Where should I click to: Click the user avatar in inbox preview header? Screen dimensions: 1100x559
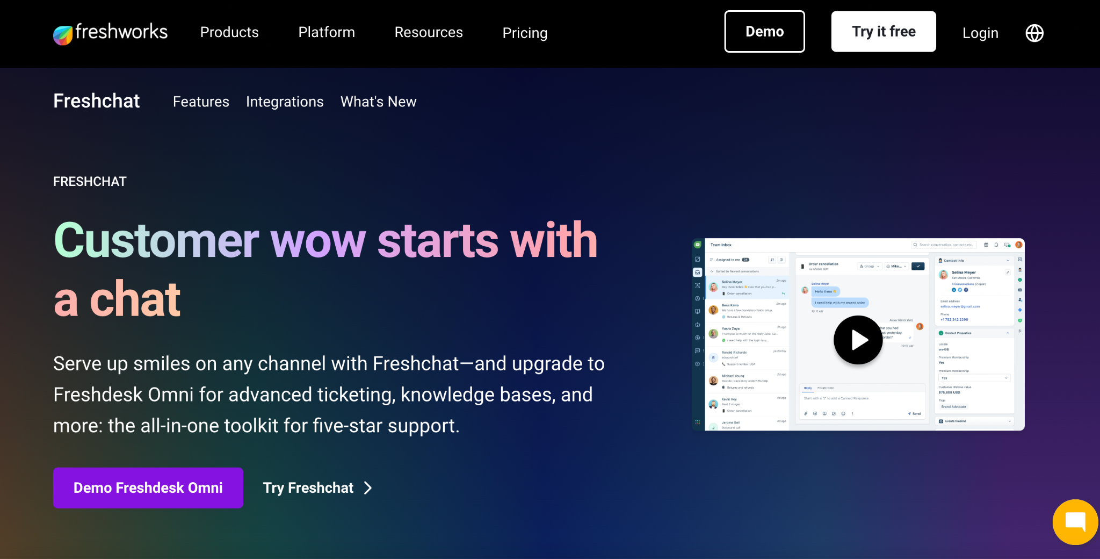pyautogui.click(x=1018, y=245)
